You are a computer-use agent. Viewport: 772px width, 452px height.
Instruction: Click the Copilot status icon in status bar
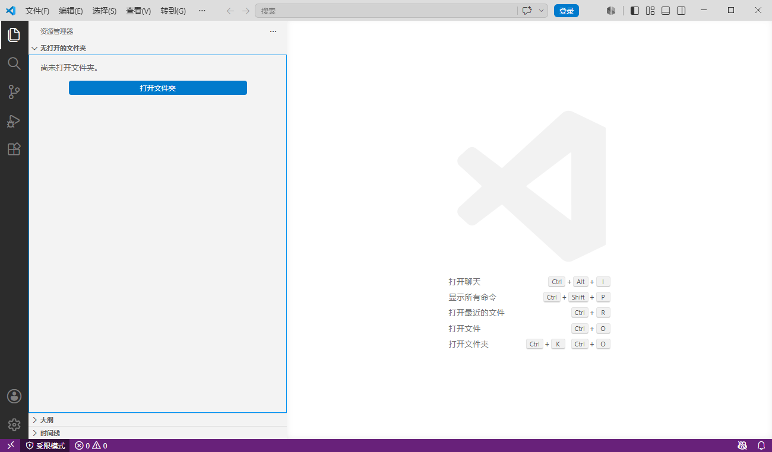[742, 445]
